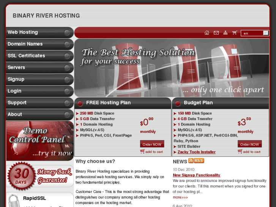Open the Login page
Screen dimensions: 276x207
point(40,91)
